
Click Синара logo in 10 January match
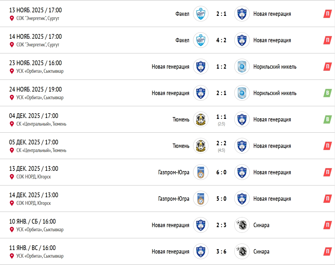tap(242, 225)
